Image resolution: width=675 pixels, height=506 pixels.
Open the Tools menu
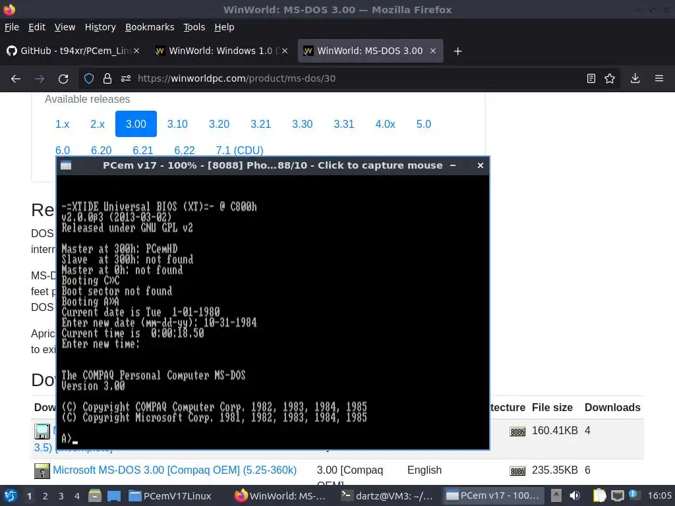[194, 27]
